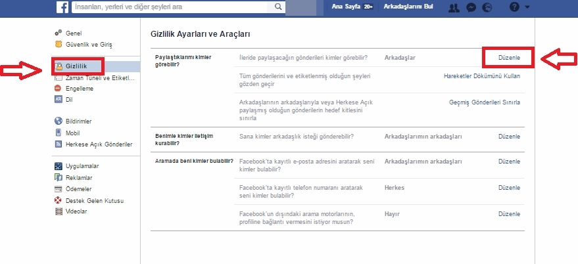This screenshot has width=578, height=264.
Task: Open the help question mark icon
Action: (514, 7)
